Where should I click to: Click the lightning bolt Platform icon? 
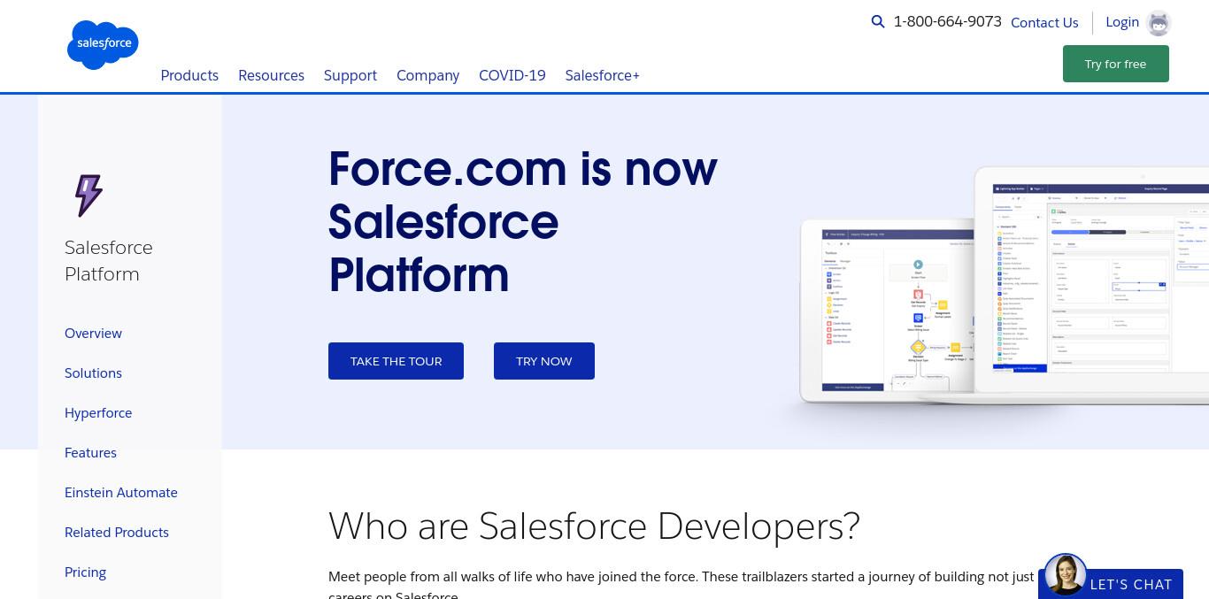point(89,195)
